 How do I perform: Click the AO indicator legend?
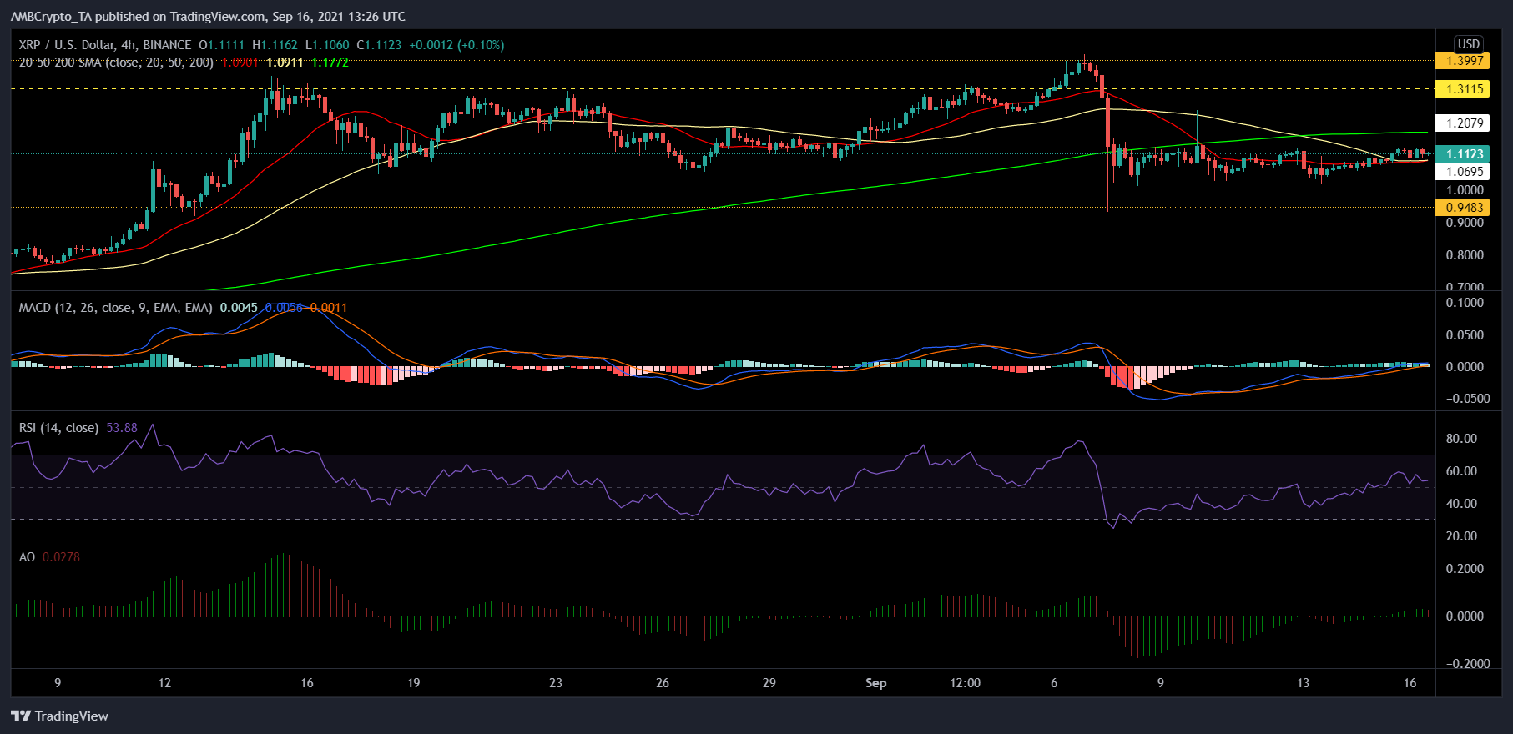tap(27, 557)
